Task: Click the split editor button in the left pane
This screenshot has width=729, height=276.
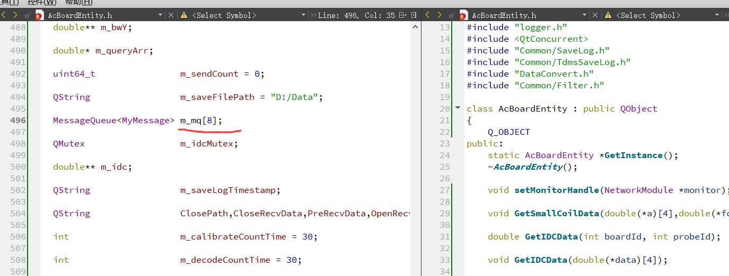Action: 403,15
